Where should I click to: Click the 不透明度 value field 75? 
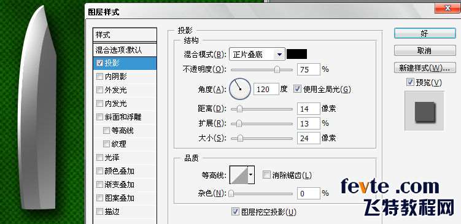308,70
